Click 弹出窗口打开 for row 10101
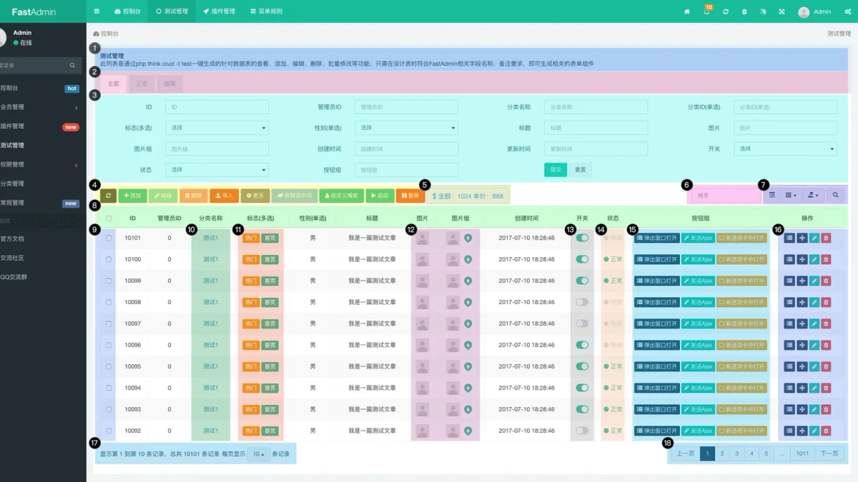Viewport: 858px width, 482px height. (x=657, y=238)
